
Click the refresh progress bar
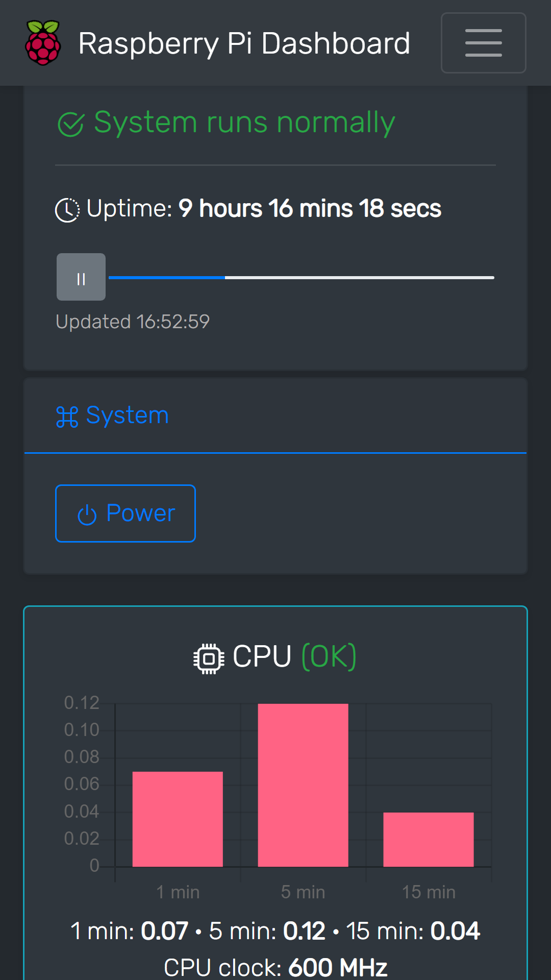tap(303, 277)
